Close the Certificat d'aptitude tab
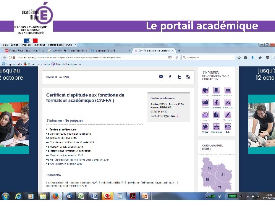Screen dimensions: 275x206 172,51
